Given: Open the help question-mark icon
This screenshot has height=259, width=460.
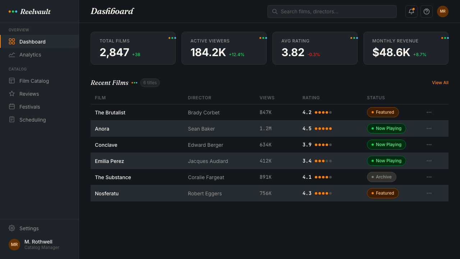Looking at the screenshot, I should (427, 12).
